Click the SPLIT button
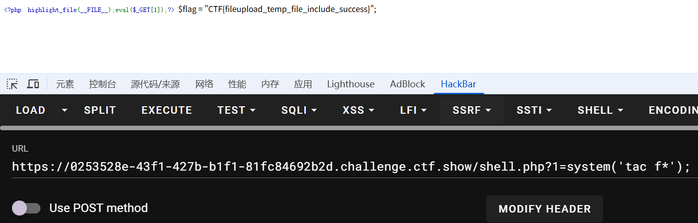 tap(100, 110)
